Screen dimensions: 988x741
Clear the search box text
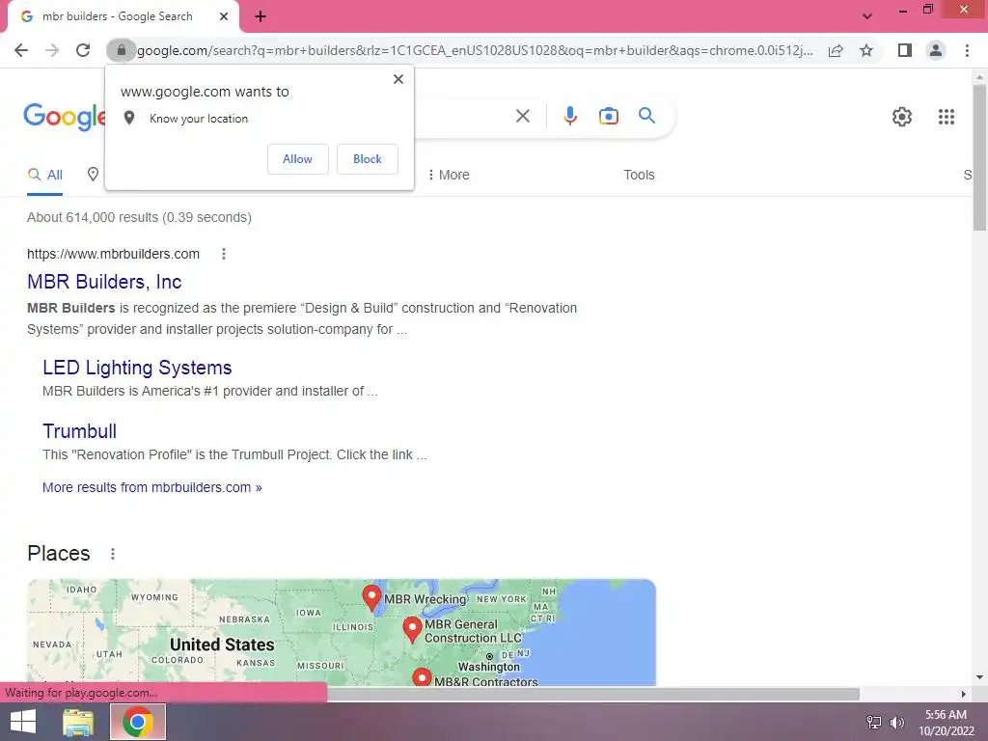pos(522,116)
